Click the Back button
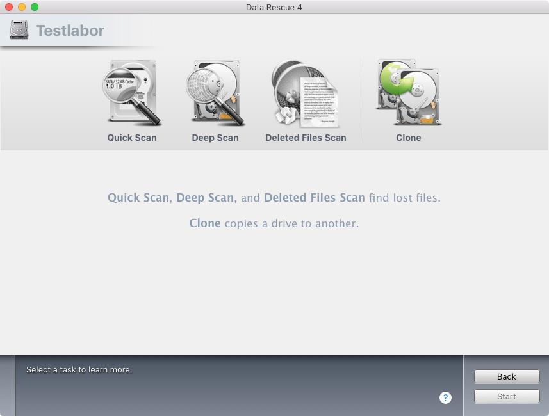549x416 pixels. [x=507, y=376]
